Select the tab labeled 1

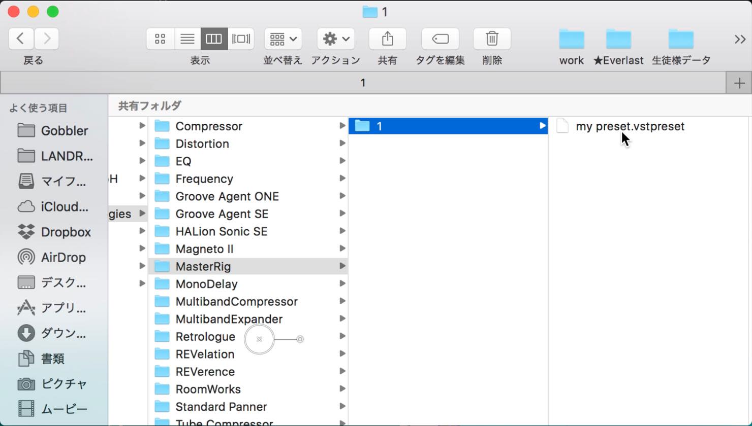(363, 83)
